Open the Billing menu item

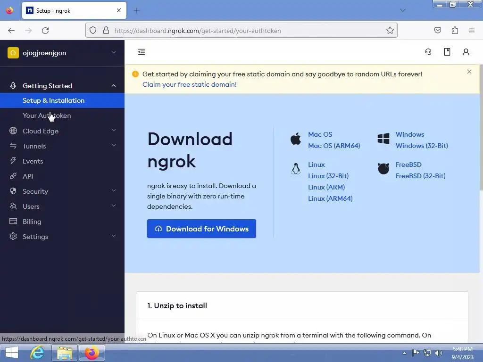click(62, 222)
